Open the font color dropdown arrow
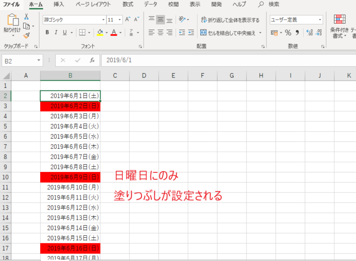 pos(121,33)
